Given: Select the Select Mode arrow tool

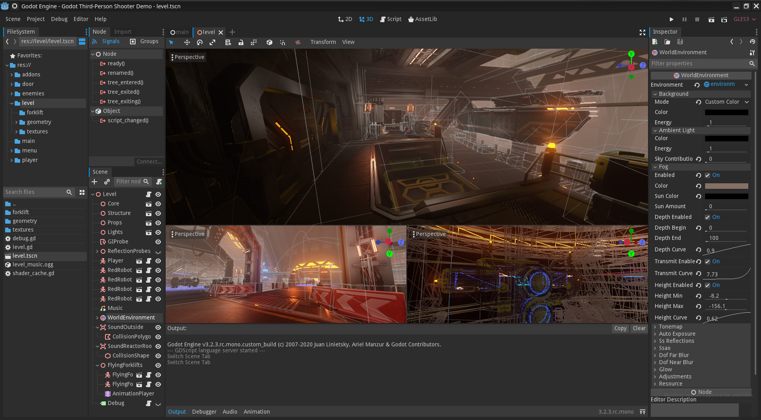Looking at the screenshot, I should 171,42.
